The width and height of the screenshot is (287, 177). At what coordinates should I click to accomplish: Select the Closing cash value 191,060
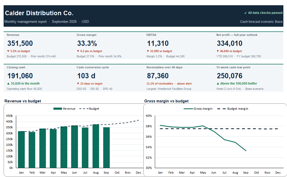[20, 76]
